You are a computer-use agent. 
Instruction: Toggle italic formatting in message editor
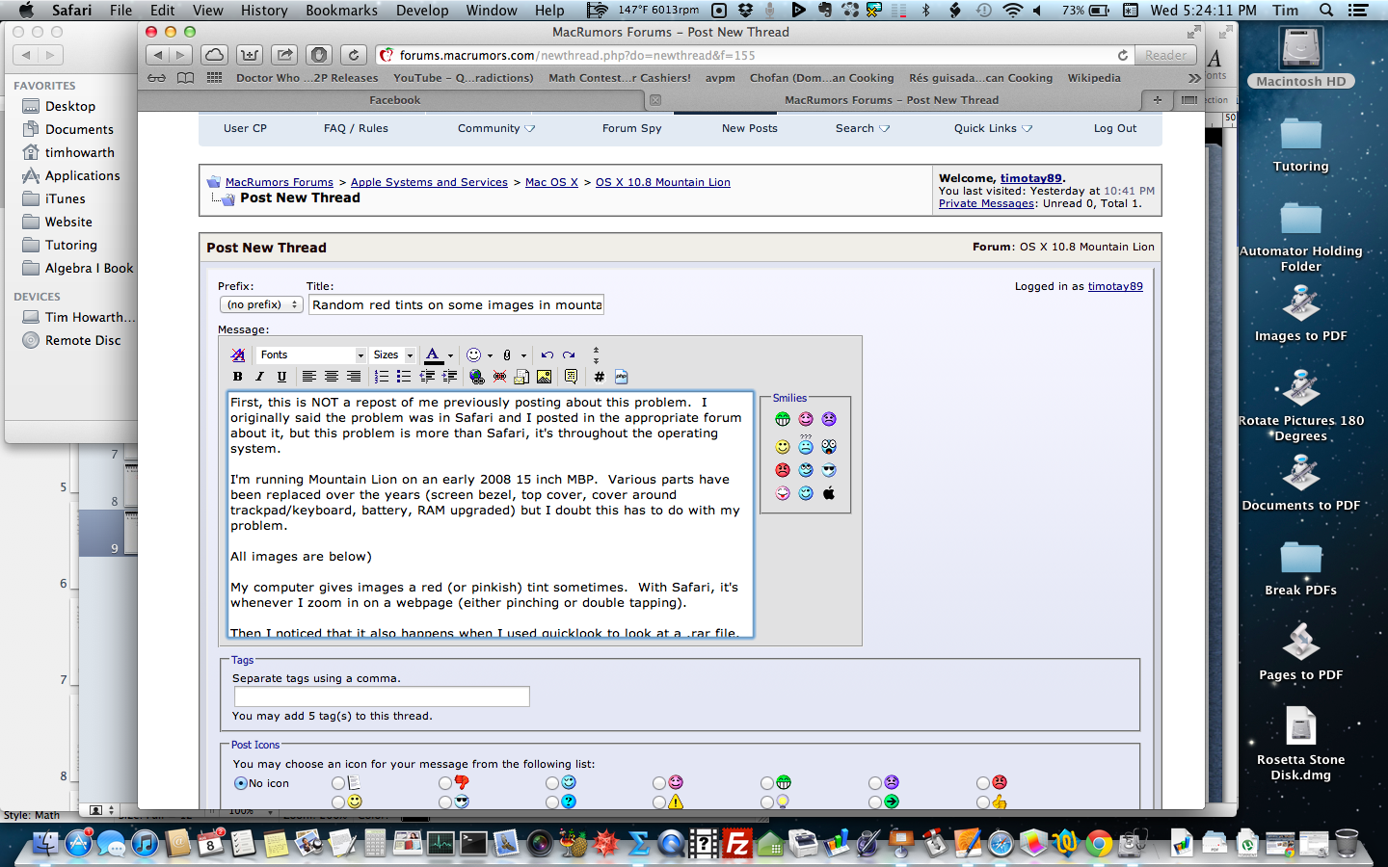click(259, 377)
